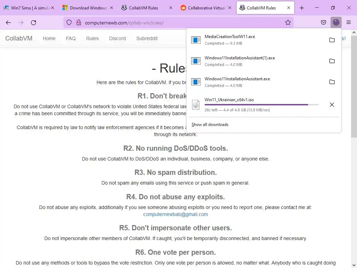Image resolution: width=357 pixels, height=268 pixels.
Task: Click the scroll up arrow
Action: [354, 32]
